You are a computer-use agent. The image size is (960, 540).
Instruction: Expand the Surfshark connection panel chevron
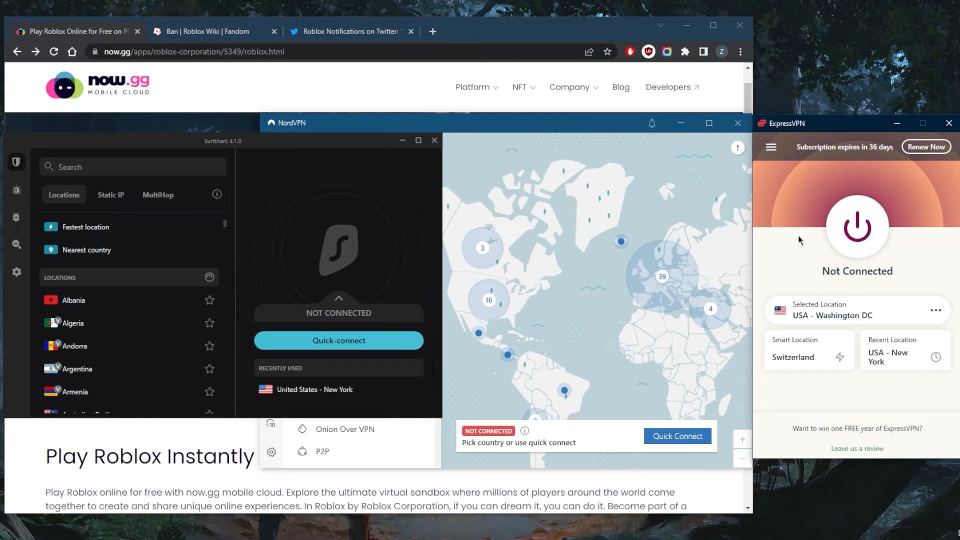point(338,298)
